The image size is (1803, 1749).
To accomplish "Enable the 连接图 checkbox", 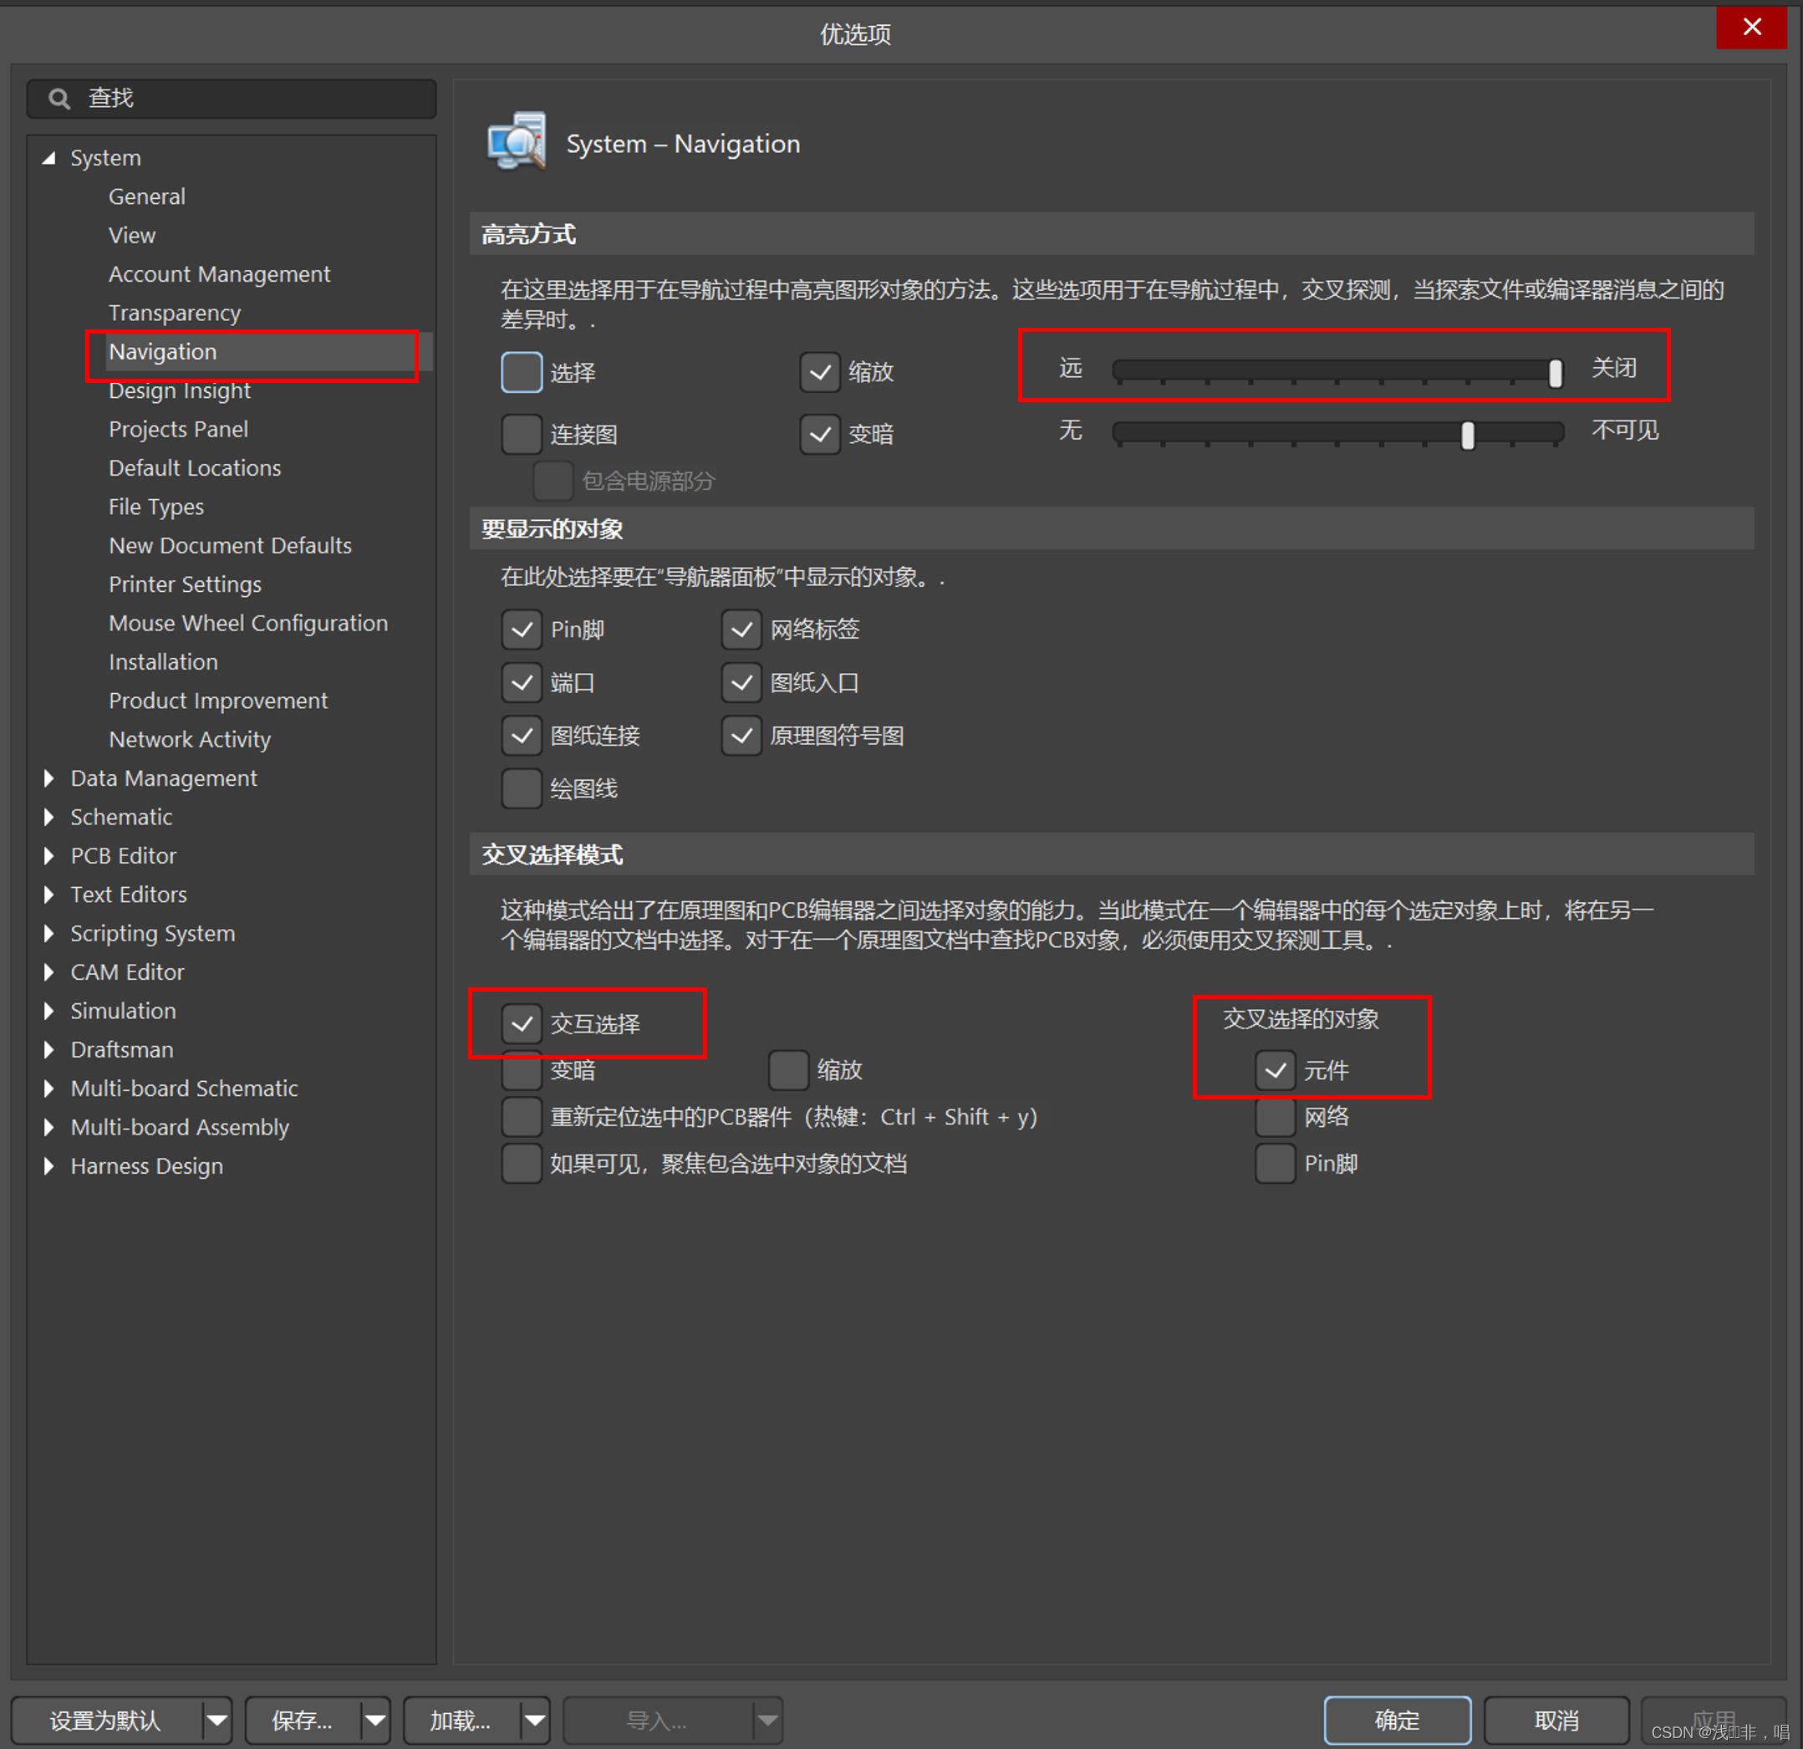I will click(x=522, y=434).
